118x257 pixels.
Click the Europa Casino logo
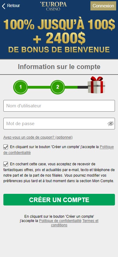point(53,6)
